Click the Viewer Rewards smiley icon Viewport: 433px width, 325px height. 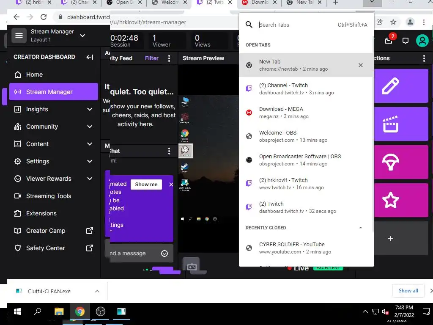point(18,179)
